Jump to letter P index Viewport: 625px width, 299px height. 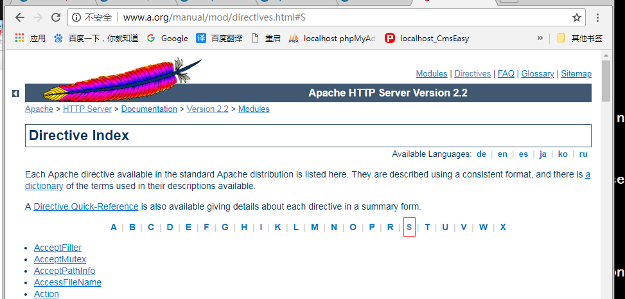tap(372, 227)
